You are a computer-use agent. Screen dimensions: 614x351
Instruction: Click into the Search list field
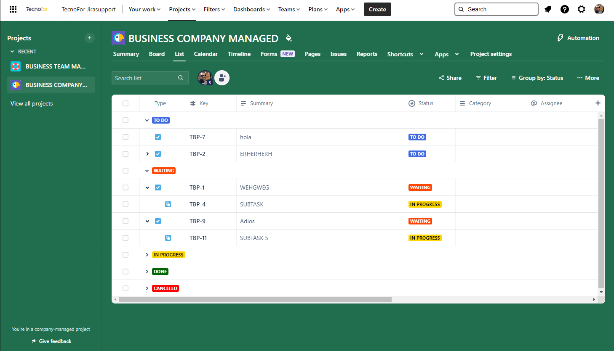click(145, 78)
